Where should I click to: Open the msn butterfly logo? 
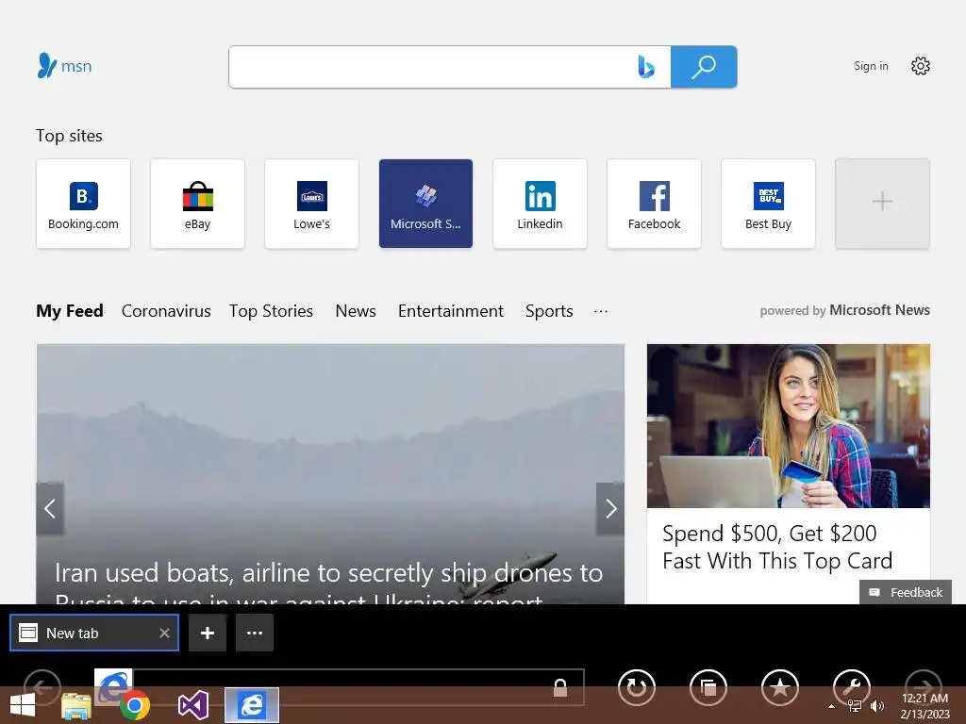pos(64,66)
